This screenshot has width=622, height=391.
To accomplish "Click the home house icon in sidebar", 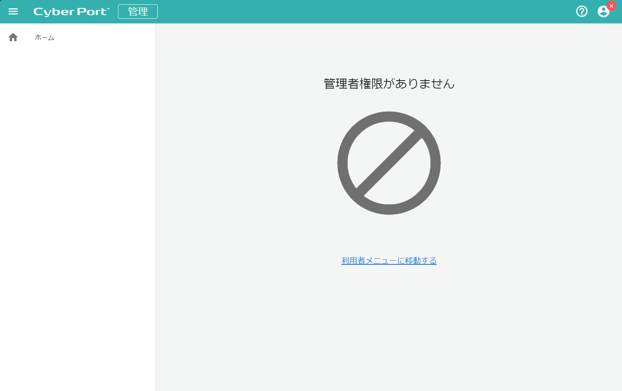I will (x=13, y=37).
